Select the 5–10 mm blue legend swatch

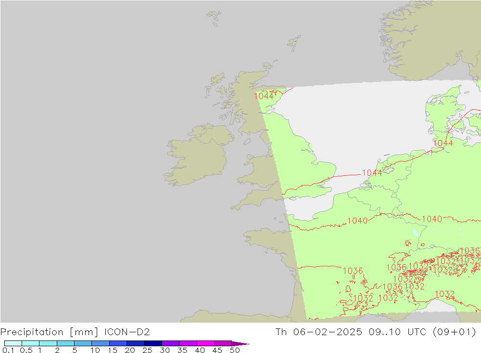(83, 343)
